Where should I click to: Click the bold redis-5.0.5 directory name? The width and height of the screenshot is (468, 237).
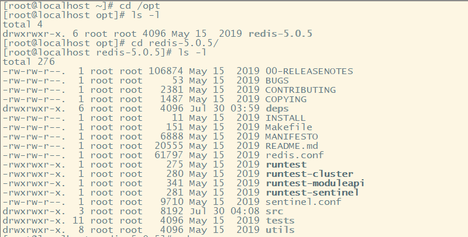(x=280, y=34)
